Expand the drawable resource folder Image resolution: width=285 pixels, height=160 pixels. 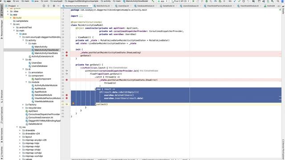(20, 130)
